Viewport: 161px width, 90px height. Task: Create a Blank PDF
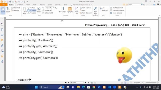[x=83, y=10]
